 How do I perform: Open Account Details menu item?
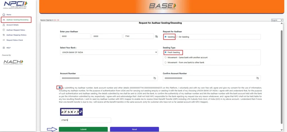point(12,25)
